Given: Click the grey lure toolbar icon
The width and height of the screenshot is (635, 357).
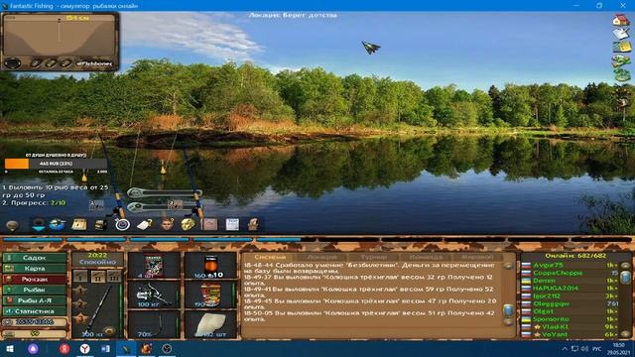Looking at the screenshot, I should click(12, 225).
